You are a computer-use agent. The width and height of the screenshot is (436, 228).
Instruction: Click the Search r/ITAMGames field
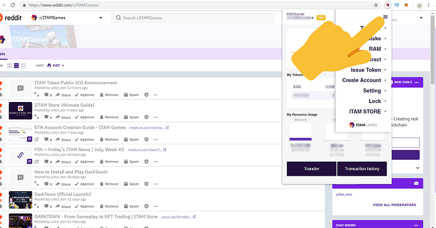point(193,18)
